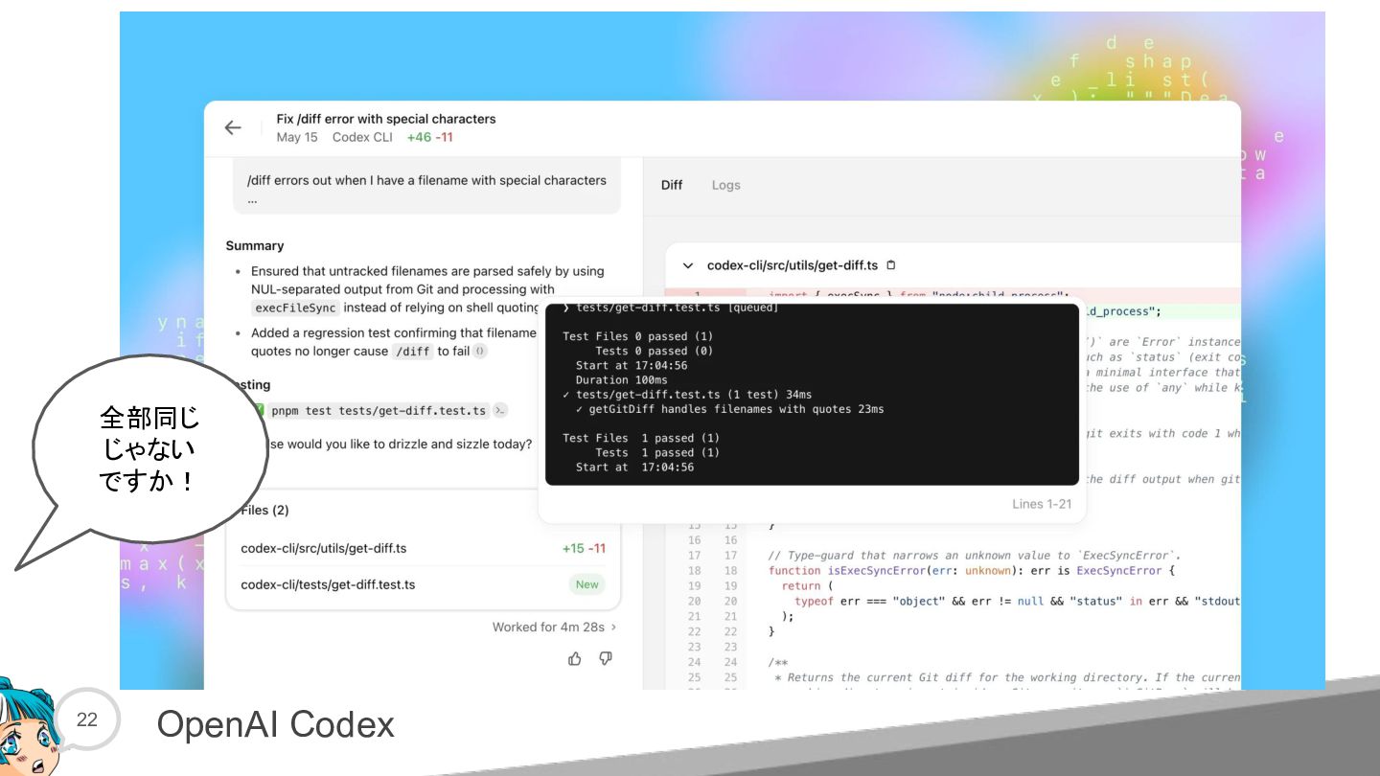This screenshot has height=776, width=1380.
Task: Click the prompt bubble "/diff errors out when I have a filename…"
Action: point(426,189)
